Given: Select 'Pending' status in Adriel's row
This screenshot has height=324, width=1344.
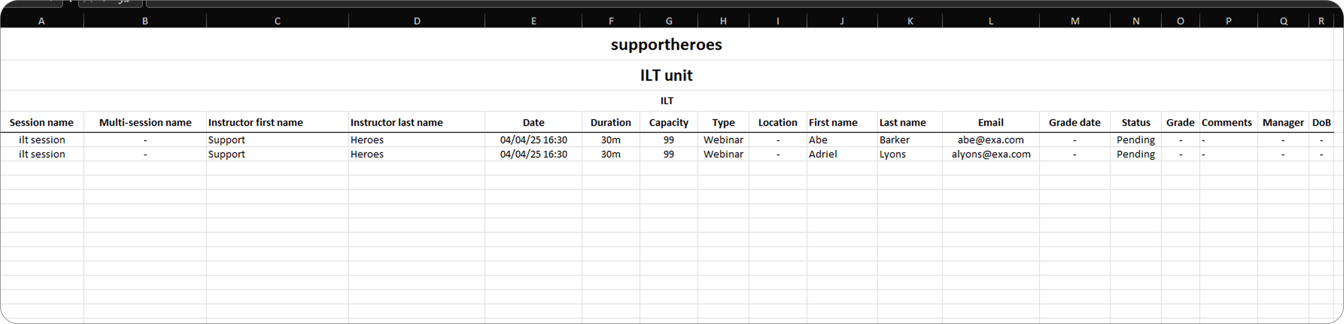Looking at the screenshot, I should (1136, 154).
